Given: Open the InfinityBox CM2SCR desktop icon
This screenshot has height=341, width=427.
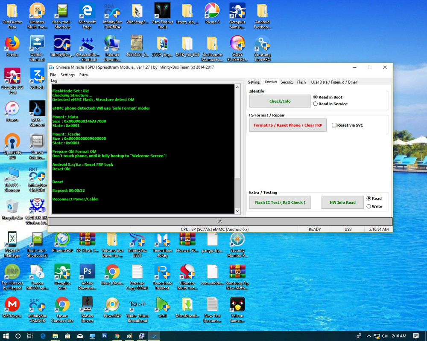Looking at the screenshot, I should [x=37, y=309].
